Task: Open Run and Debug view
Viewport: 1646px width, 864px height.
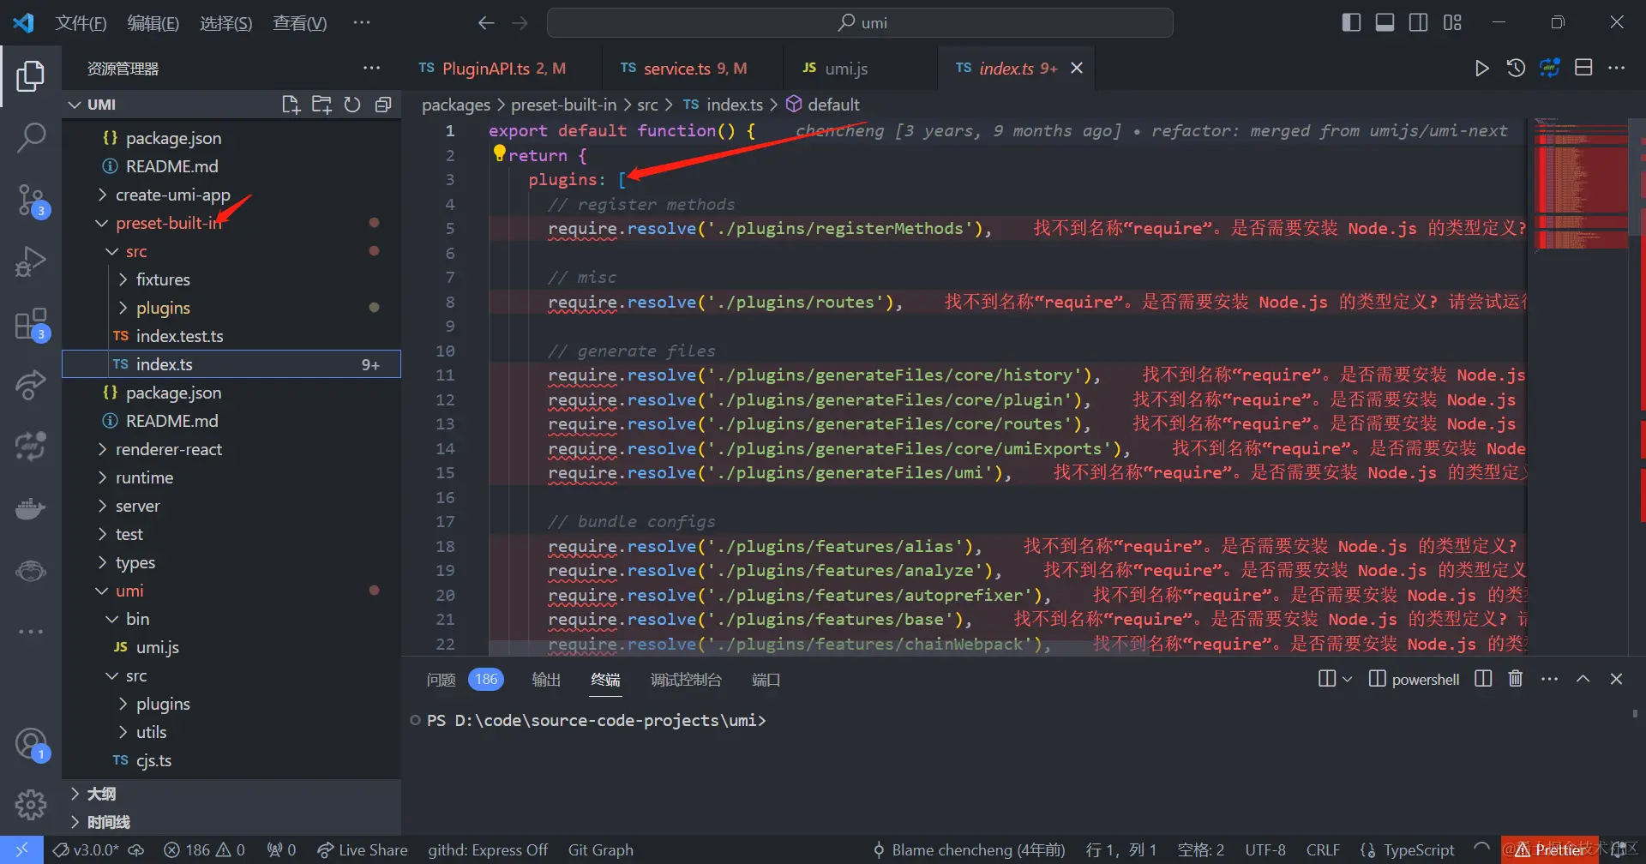Action: coord(31,261)
